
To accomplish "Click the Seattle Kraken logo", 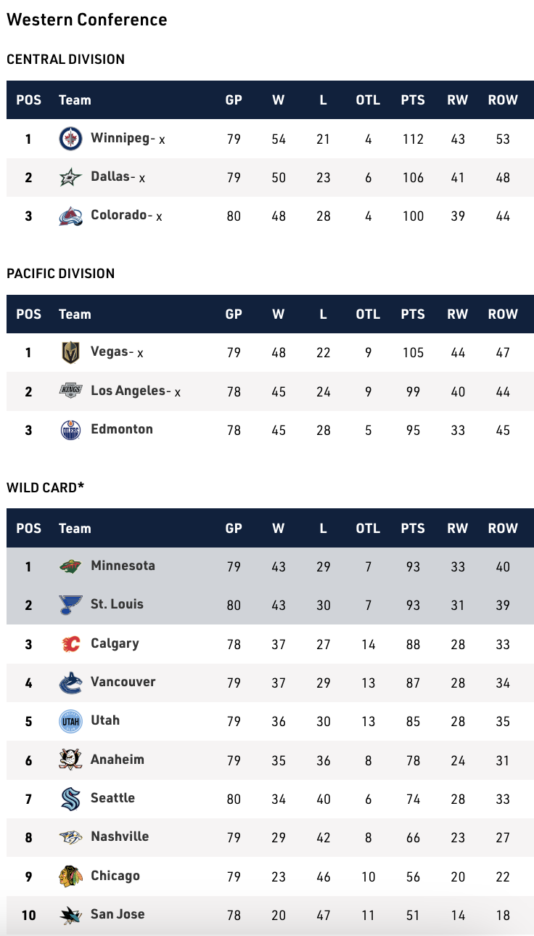I will pyautogui.click(x=70, y=799).
